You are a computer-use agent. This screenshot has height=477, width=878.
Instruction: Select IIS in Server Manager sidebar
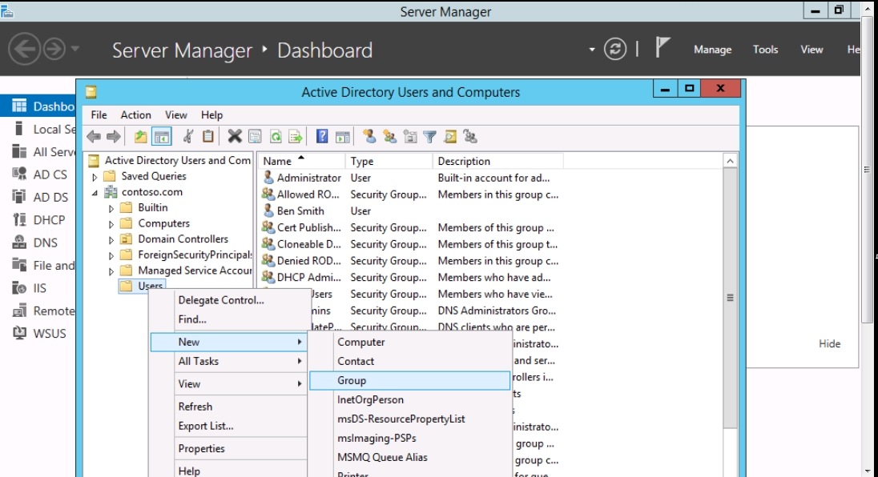[39, 288]
